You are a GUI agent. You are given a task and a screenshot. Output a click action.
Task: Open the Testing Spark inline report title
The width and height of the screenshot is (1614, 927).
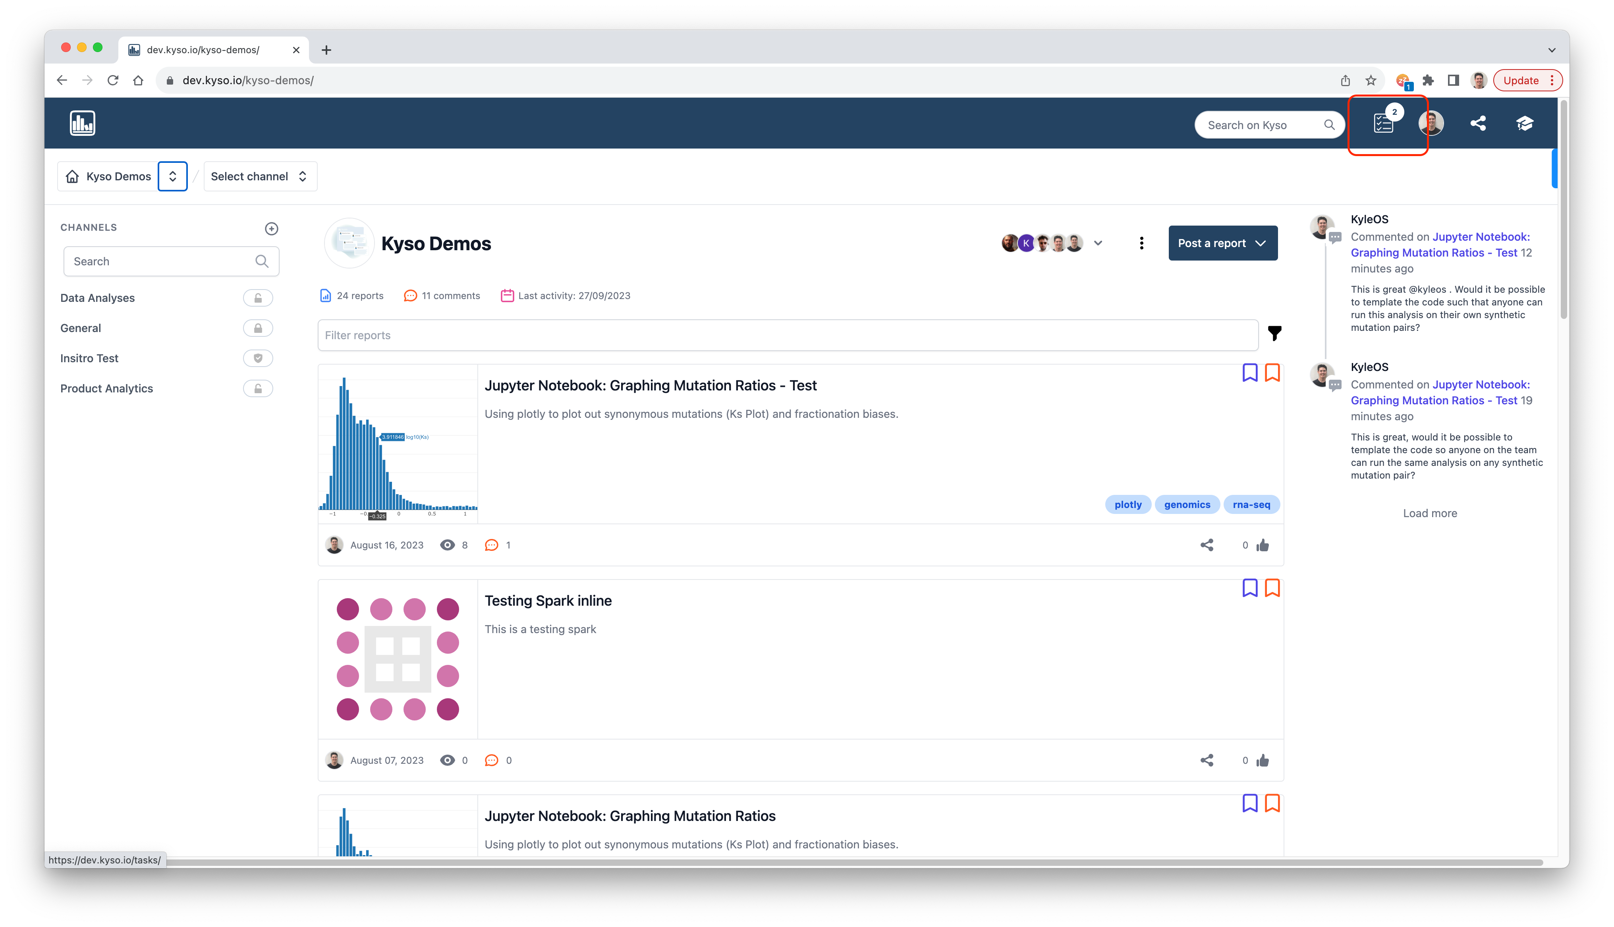click(x=548, y=601)
